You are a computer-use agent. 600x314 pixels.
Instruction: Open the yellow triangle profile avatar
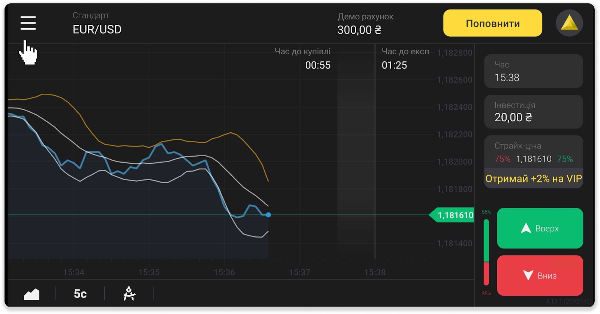click(569, 23)
